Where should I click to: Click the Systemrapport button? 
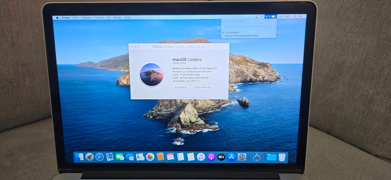pyautogui.click(x=181, y=87)
